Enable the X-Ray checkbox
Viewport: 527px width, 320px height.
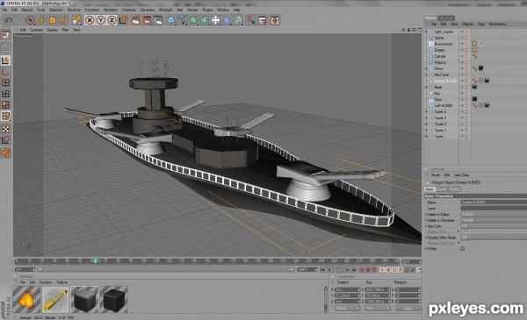click(463, 249)
